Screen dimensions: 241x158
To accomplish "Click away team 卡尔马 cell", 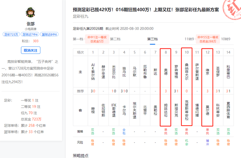I will pyautogui.click(x=124, y=110).
